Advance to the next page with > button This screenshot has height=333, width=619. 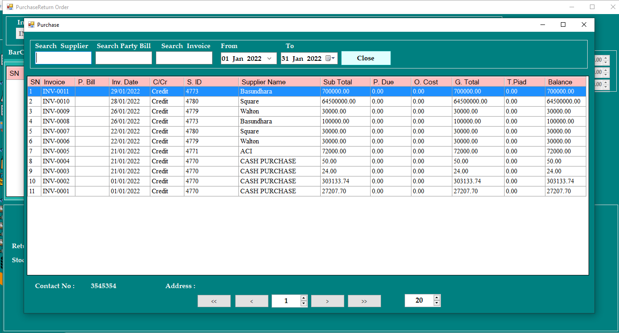(x=327, y=301)
